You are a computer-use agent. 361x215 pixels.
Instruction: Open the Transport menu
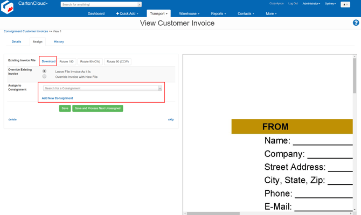tap(158, 13)
